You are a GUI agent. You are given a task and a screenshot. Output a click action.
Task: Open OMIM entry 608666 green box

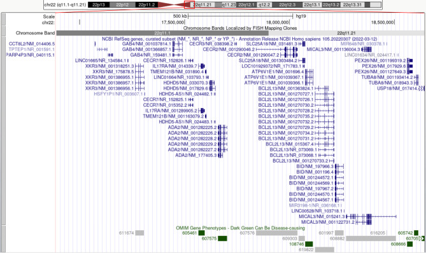point(409,244)
